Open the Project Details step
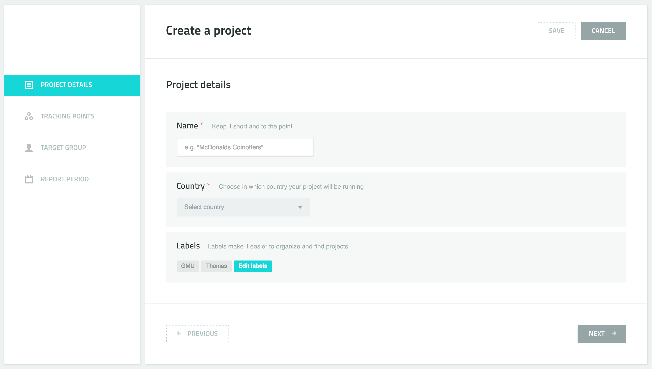Viewport: 652px width, 369px height. pyautogui.click(x=72, y=85)
